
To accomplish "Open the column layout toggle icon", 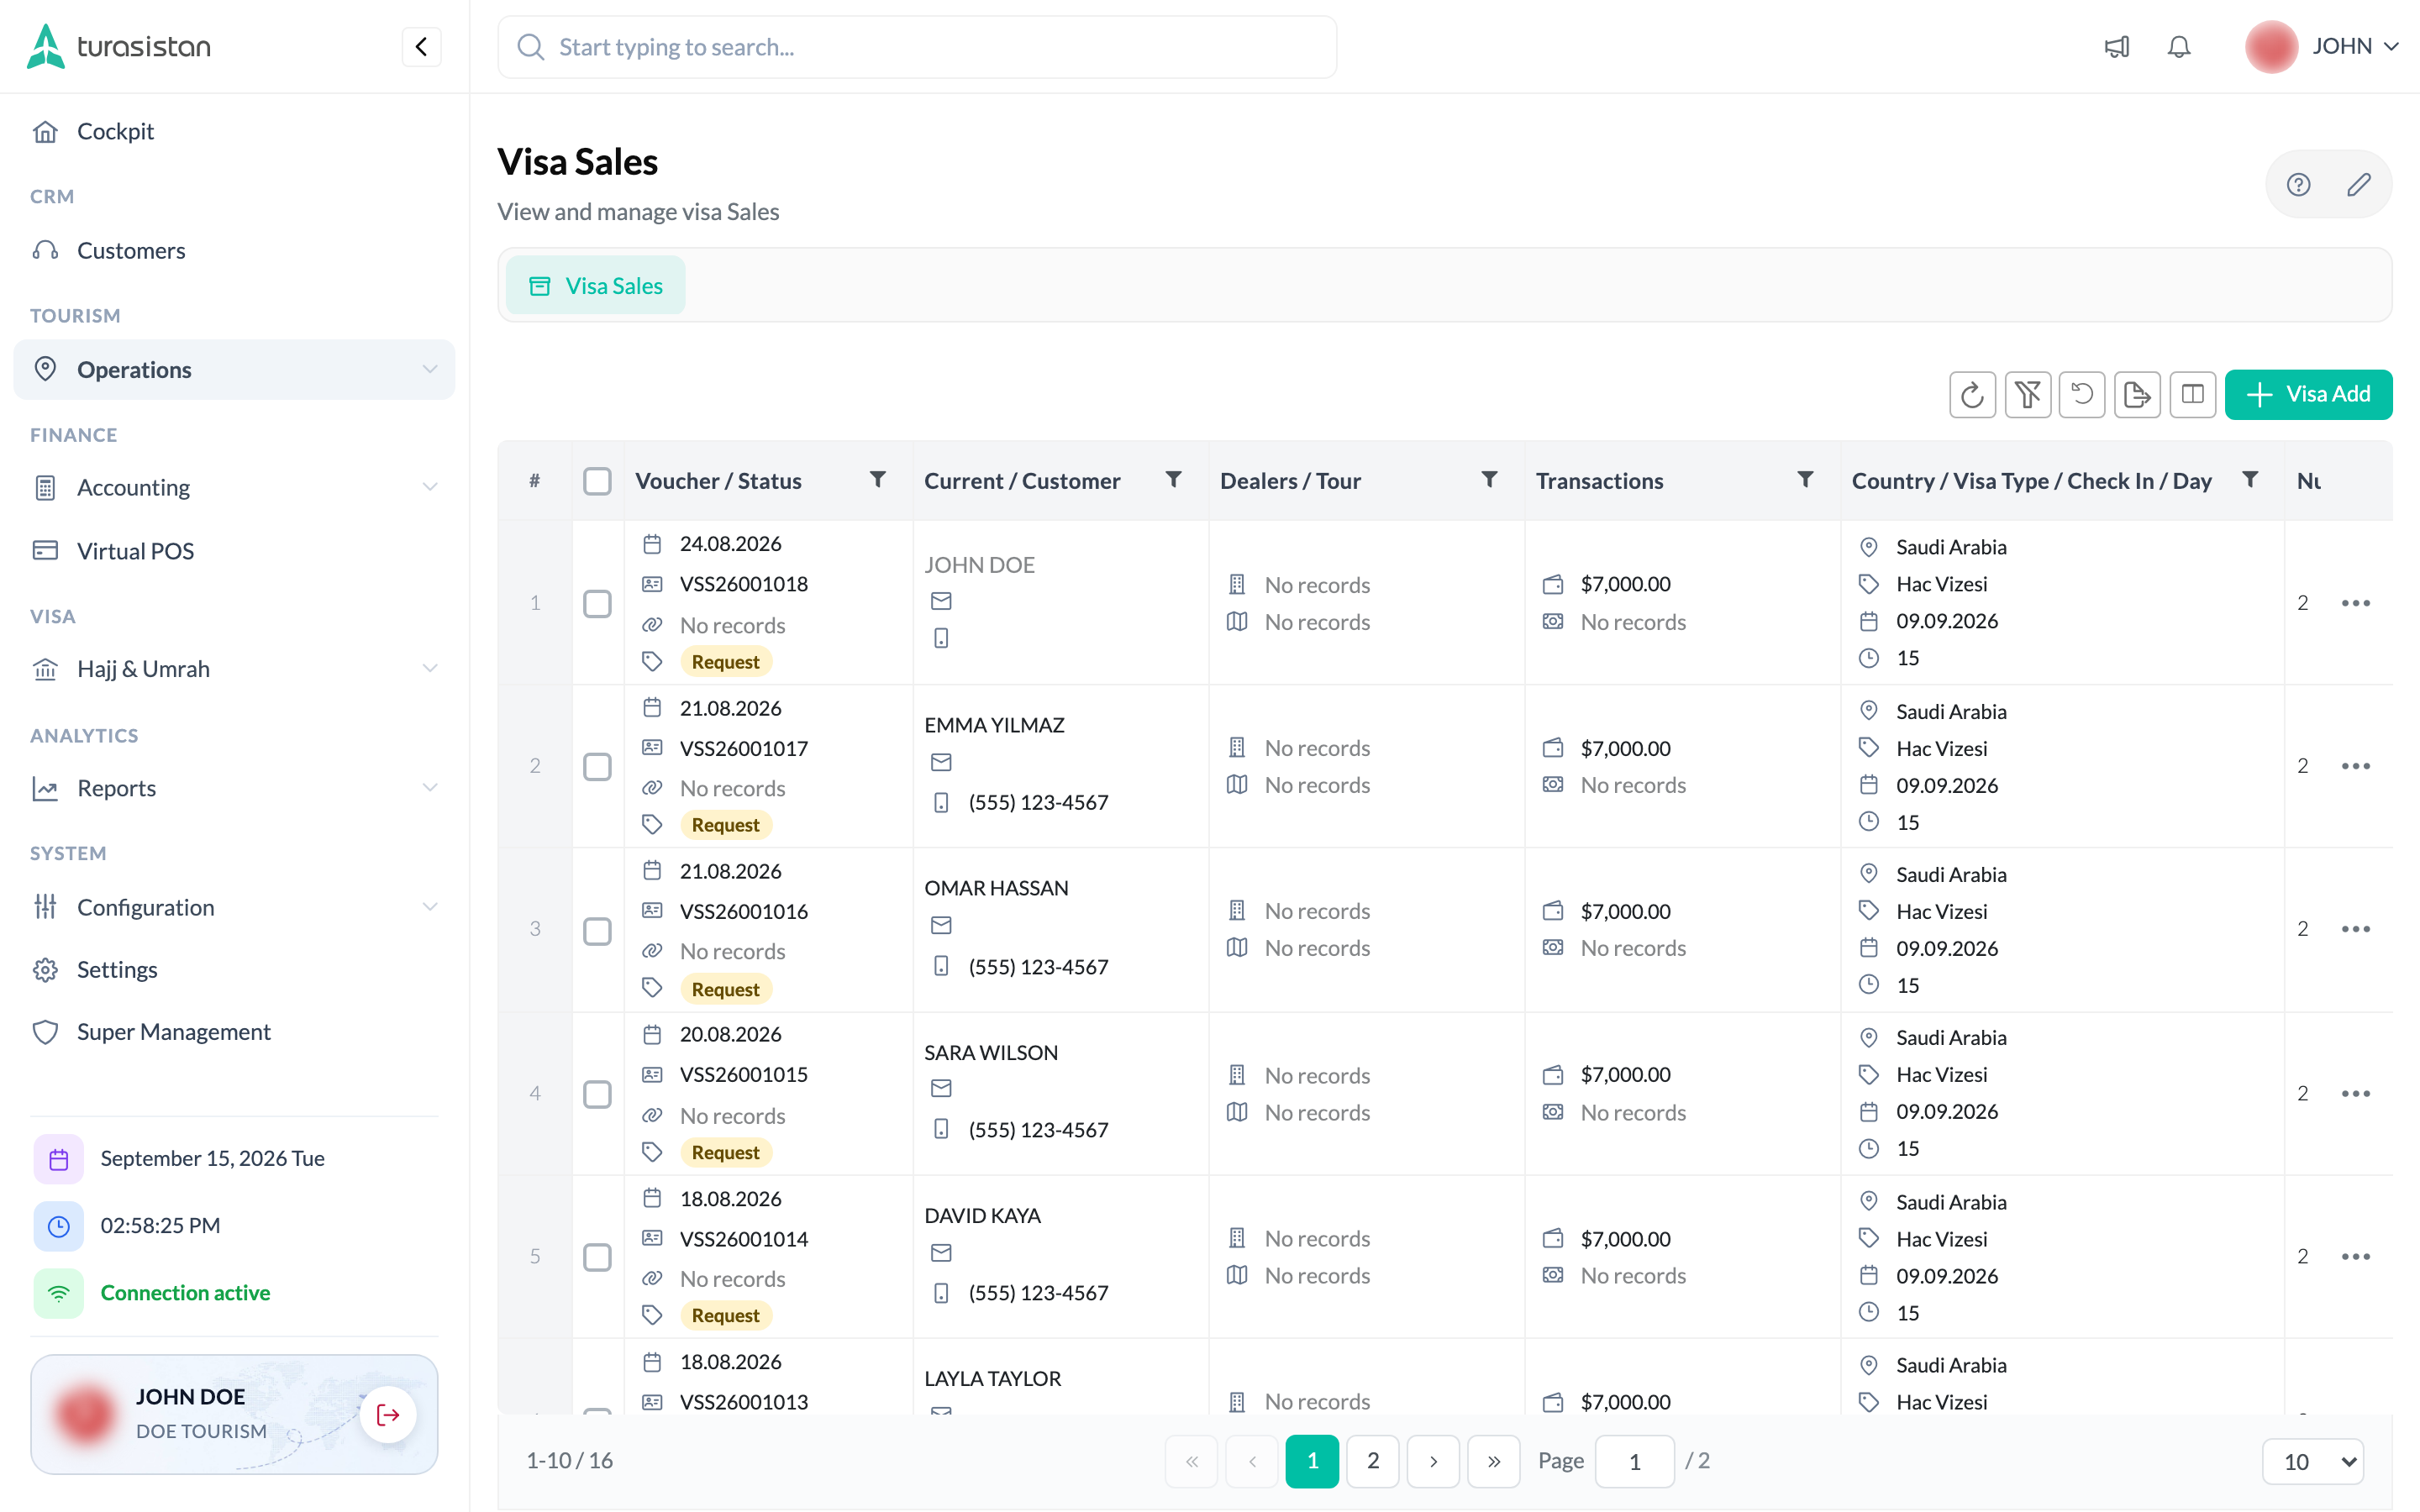I will (2192, 394).
